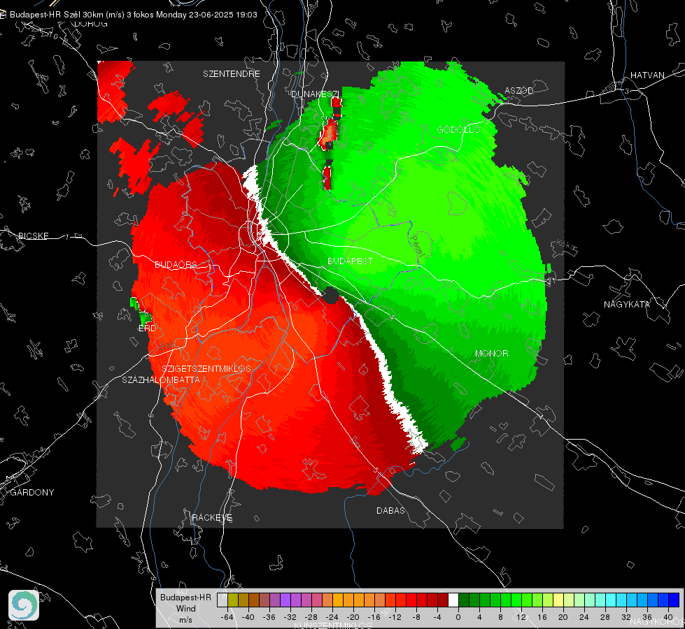This screenshot has height=629, width=685.
Task: Select the SZENTENDRE label on the map
Action: click(x=232, y=74)
